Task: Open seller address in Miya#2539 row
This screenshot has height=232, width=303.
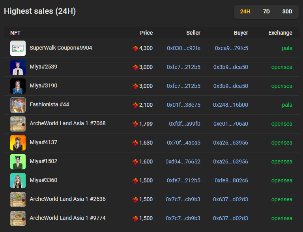Action: [183, 67]
